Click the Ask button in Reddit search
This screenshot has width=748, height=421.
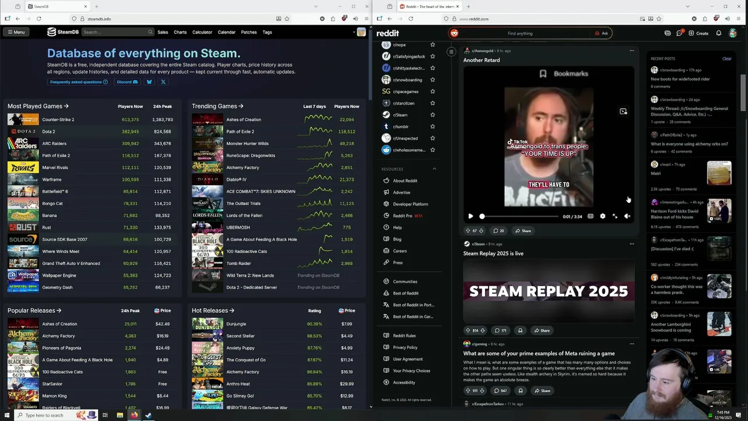(601, 33)
